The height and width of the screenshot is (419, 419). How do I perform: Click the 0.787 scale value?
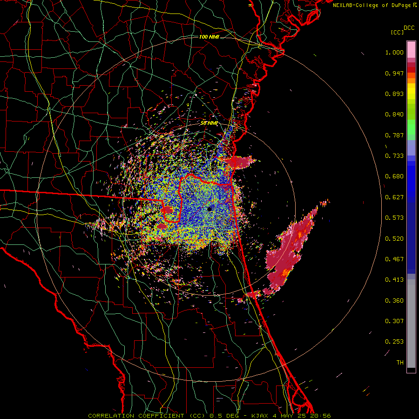394,135
